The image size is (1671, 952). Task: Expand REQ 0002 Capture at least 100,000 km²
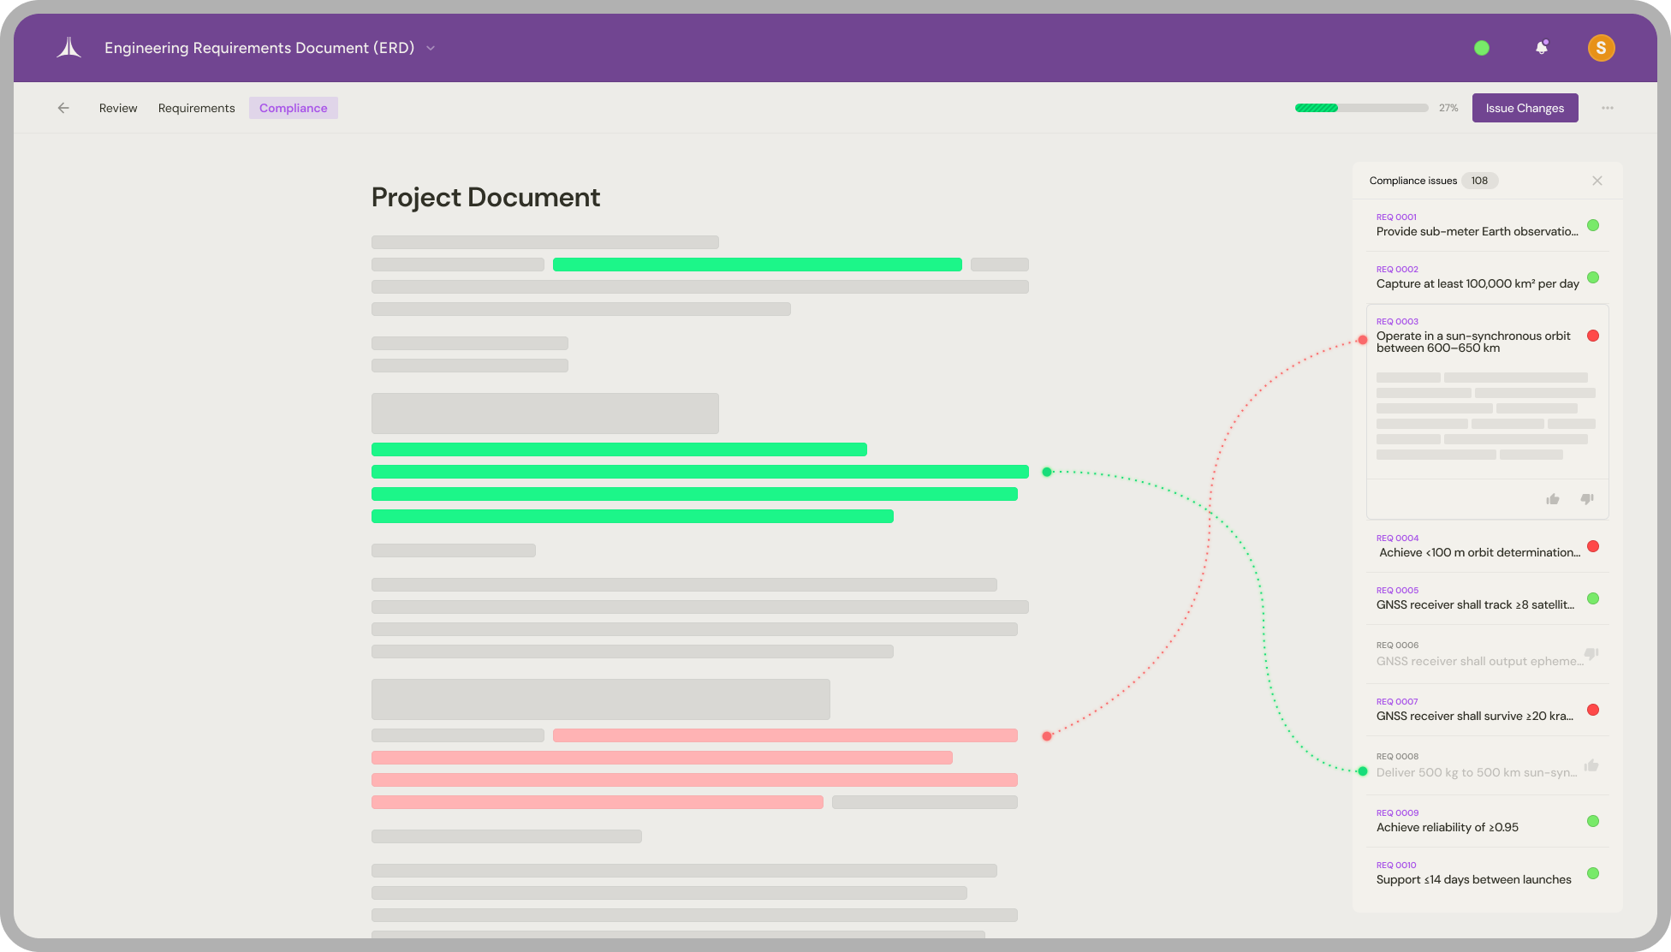tap(1477, 283)
